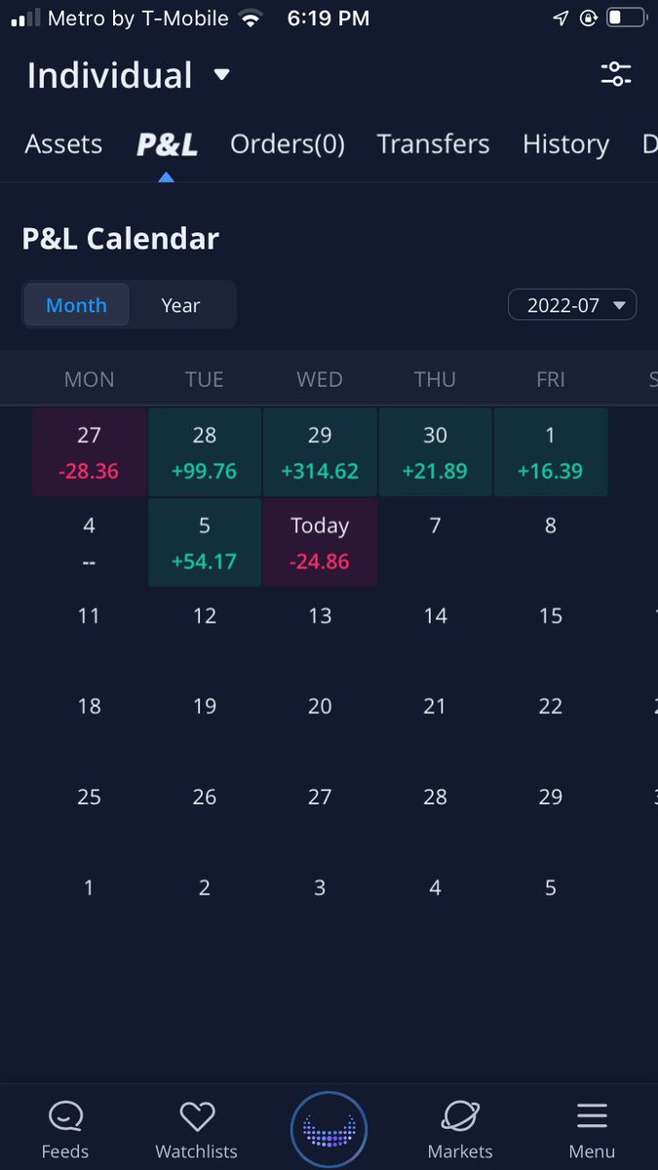
Task: Expand the Individual account dropdown arrow
Action: pyautogui.click(x=221, y=74)
